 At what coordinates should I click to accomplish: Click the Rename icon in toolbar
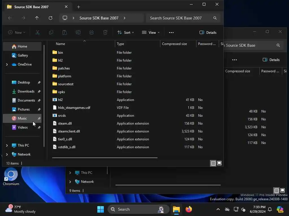point(78,33)
